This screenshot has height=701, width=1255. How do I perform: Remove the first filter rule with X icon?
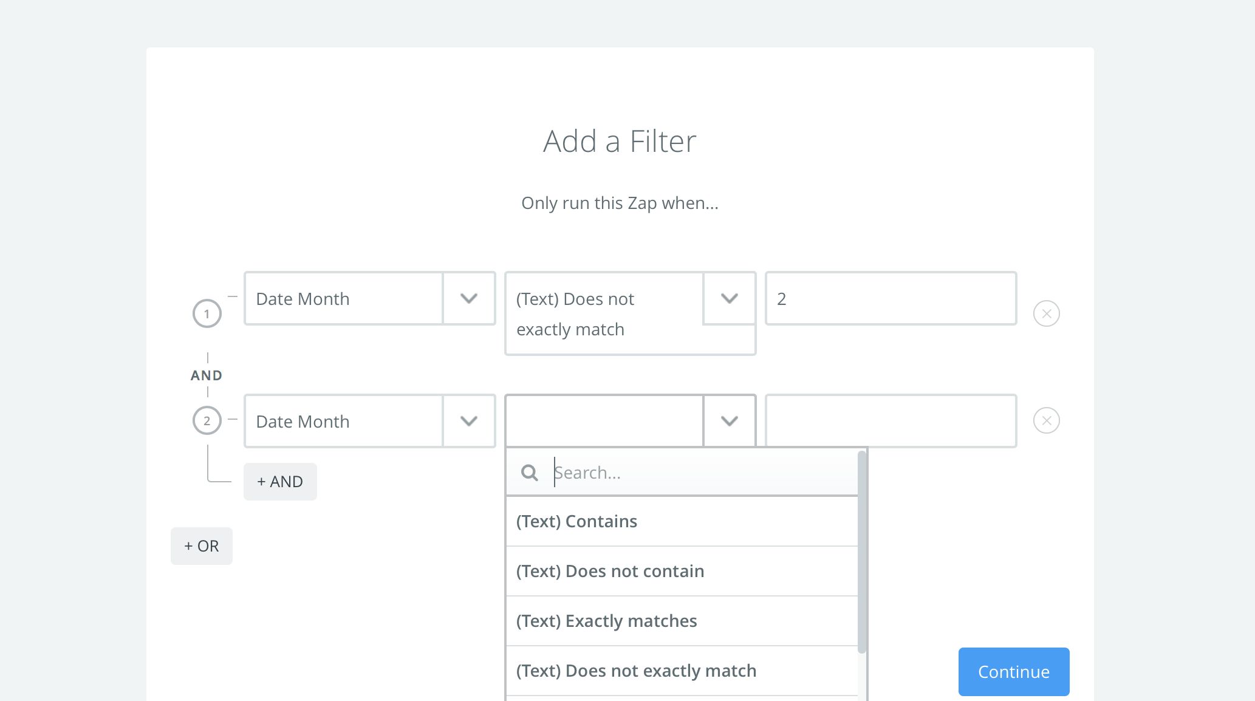point(1046,313)
